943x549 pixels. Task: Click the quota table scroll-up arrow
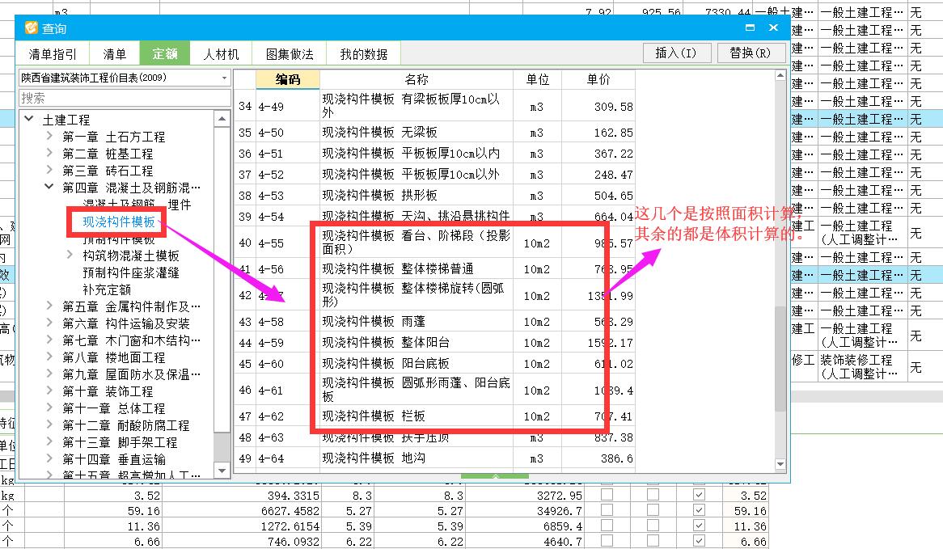tap(780, 76)
